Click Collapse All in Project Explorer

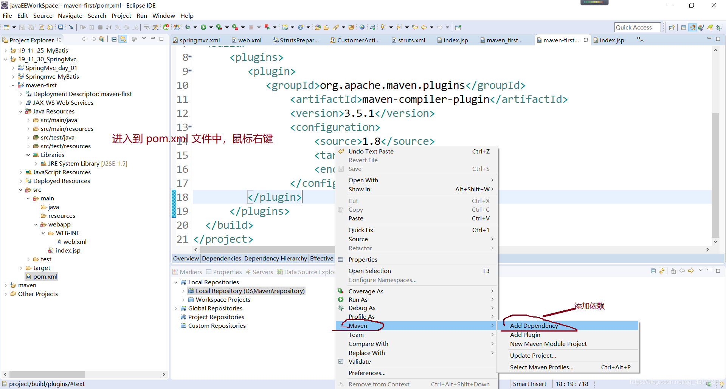114,39
